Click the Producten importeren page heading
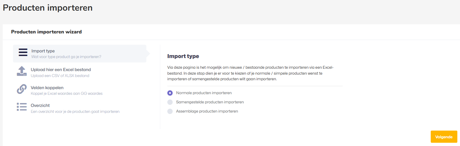 click(x=48, y=8)
